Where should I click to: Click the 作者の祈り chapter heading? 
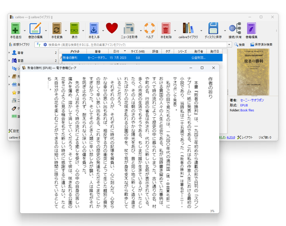point(210,88)
